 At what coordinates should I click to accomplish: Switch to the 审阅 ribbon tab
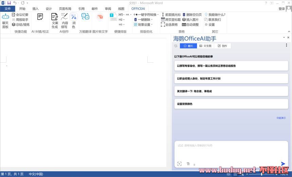(x=108, y=9)
